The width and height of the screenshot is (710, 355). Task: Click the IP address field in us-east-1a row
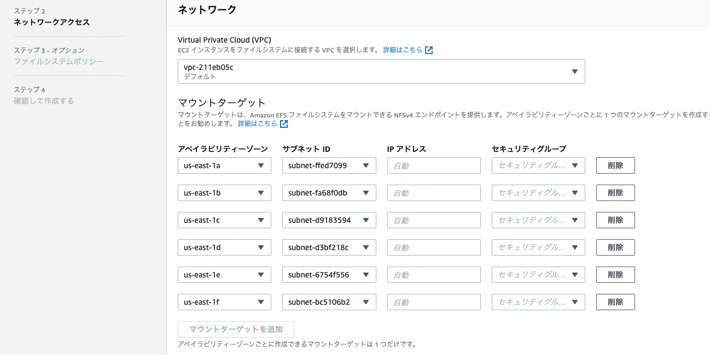(434, 165)
